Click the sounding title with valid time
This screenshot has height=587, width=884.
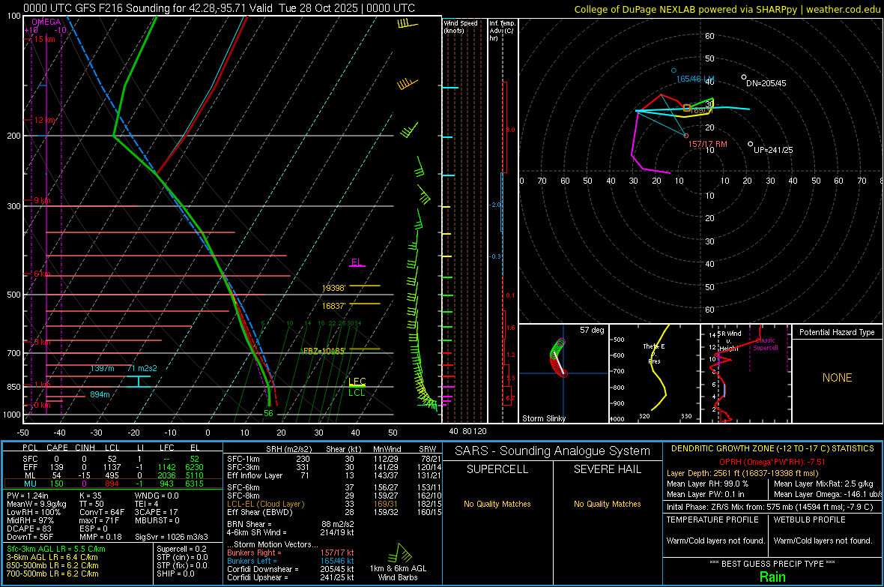[219, 8]
